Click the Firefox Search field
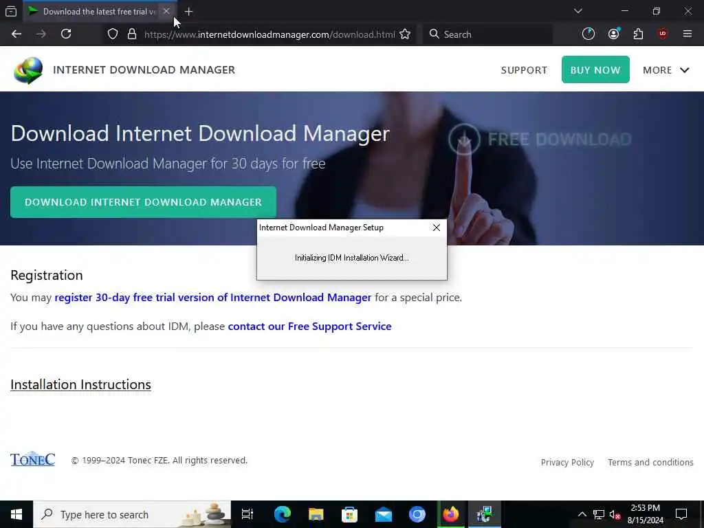704x528 pixels. (x=488, y=34)
